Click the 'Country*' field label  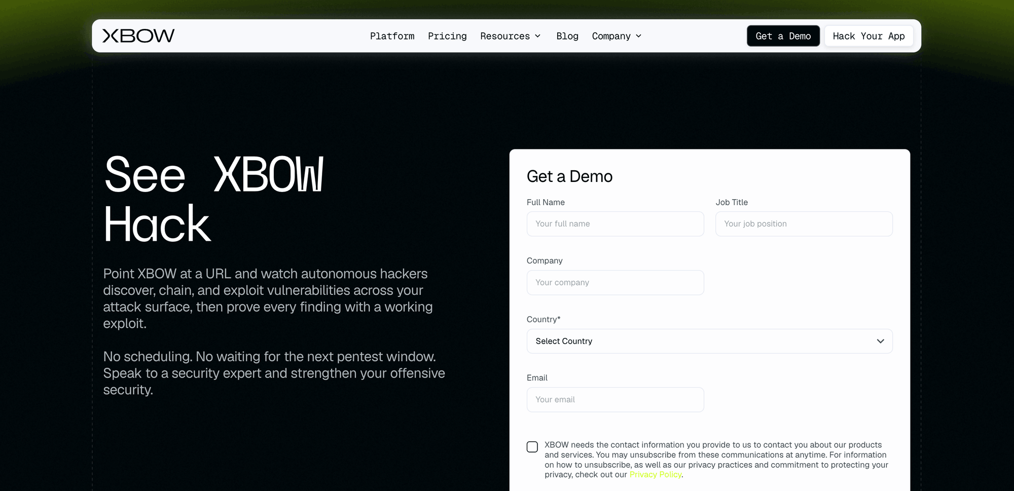click(x=544, y=319)
